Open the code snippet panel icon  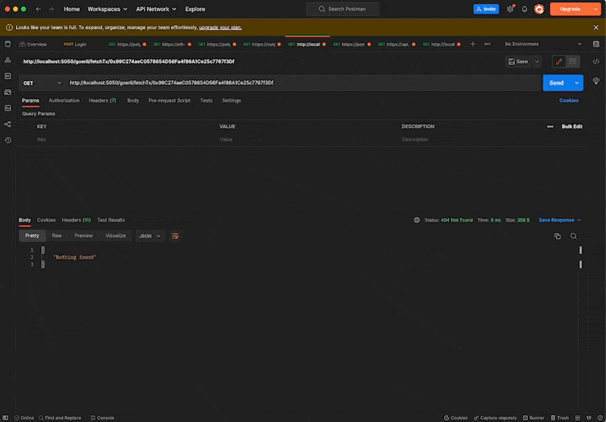596,61
